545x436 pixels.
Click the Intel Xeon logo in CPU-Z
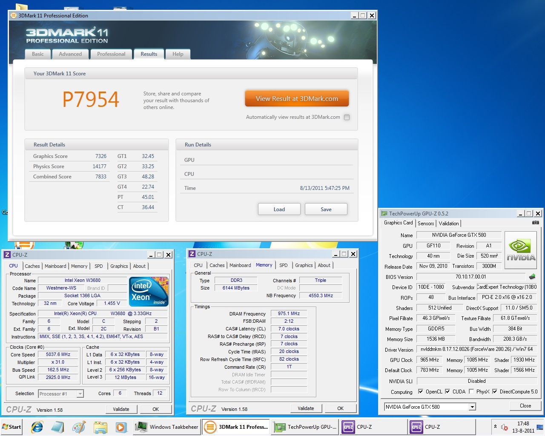149,292
